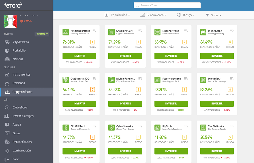
Task: Click the Invitar a amigos icon
Action: tap(7, 116)
